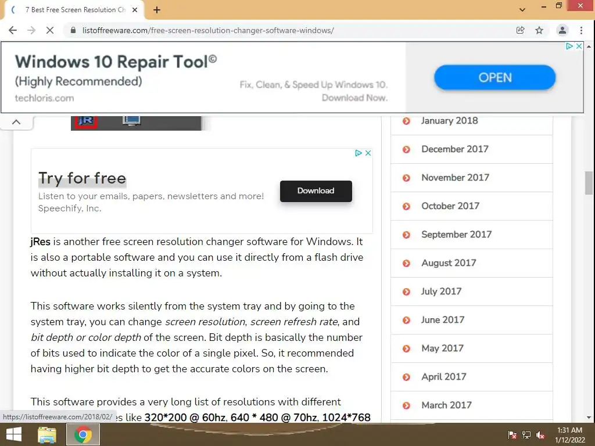The width and height of the screenshot is (595, 446).
Task: Bookmark this page with star
Action: click(539, 30)
